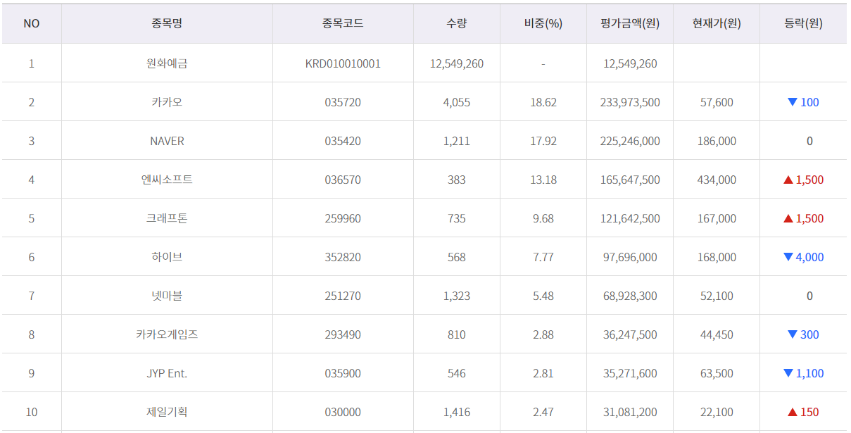Click the quantity 1,416 cell
The width and height of the screenshot is (851, 433).
(x=457, y=412)
